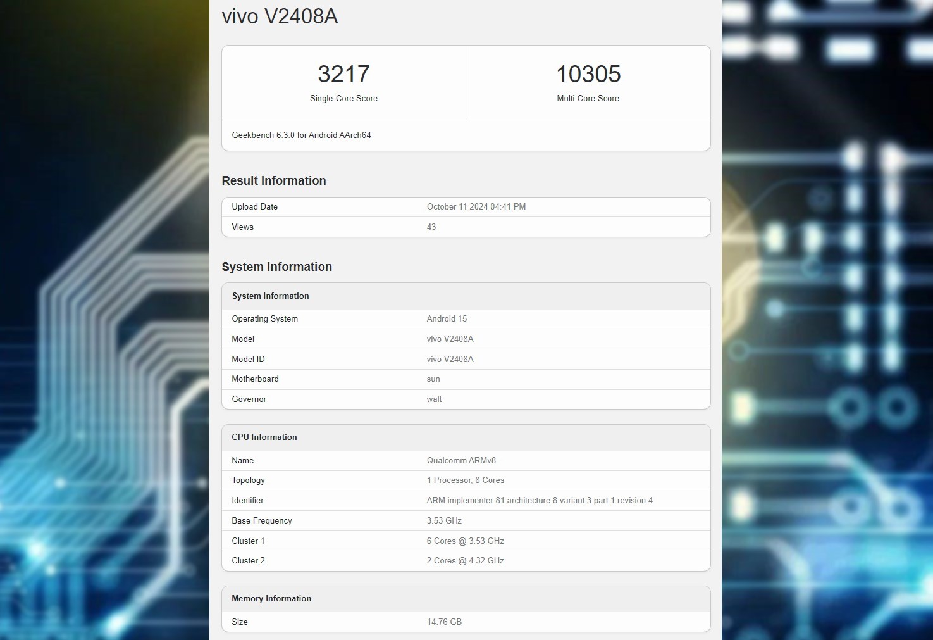Click the Views count of 43

pyautogui.click(x=431, y=227)
